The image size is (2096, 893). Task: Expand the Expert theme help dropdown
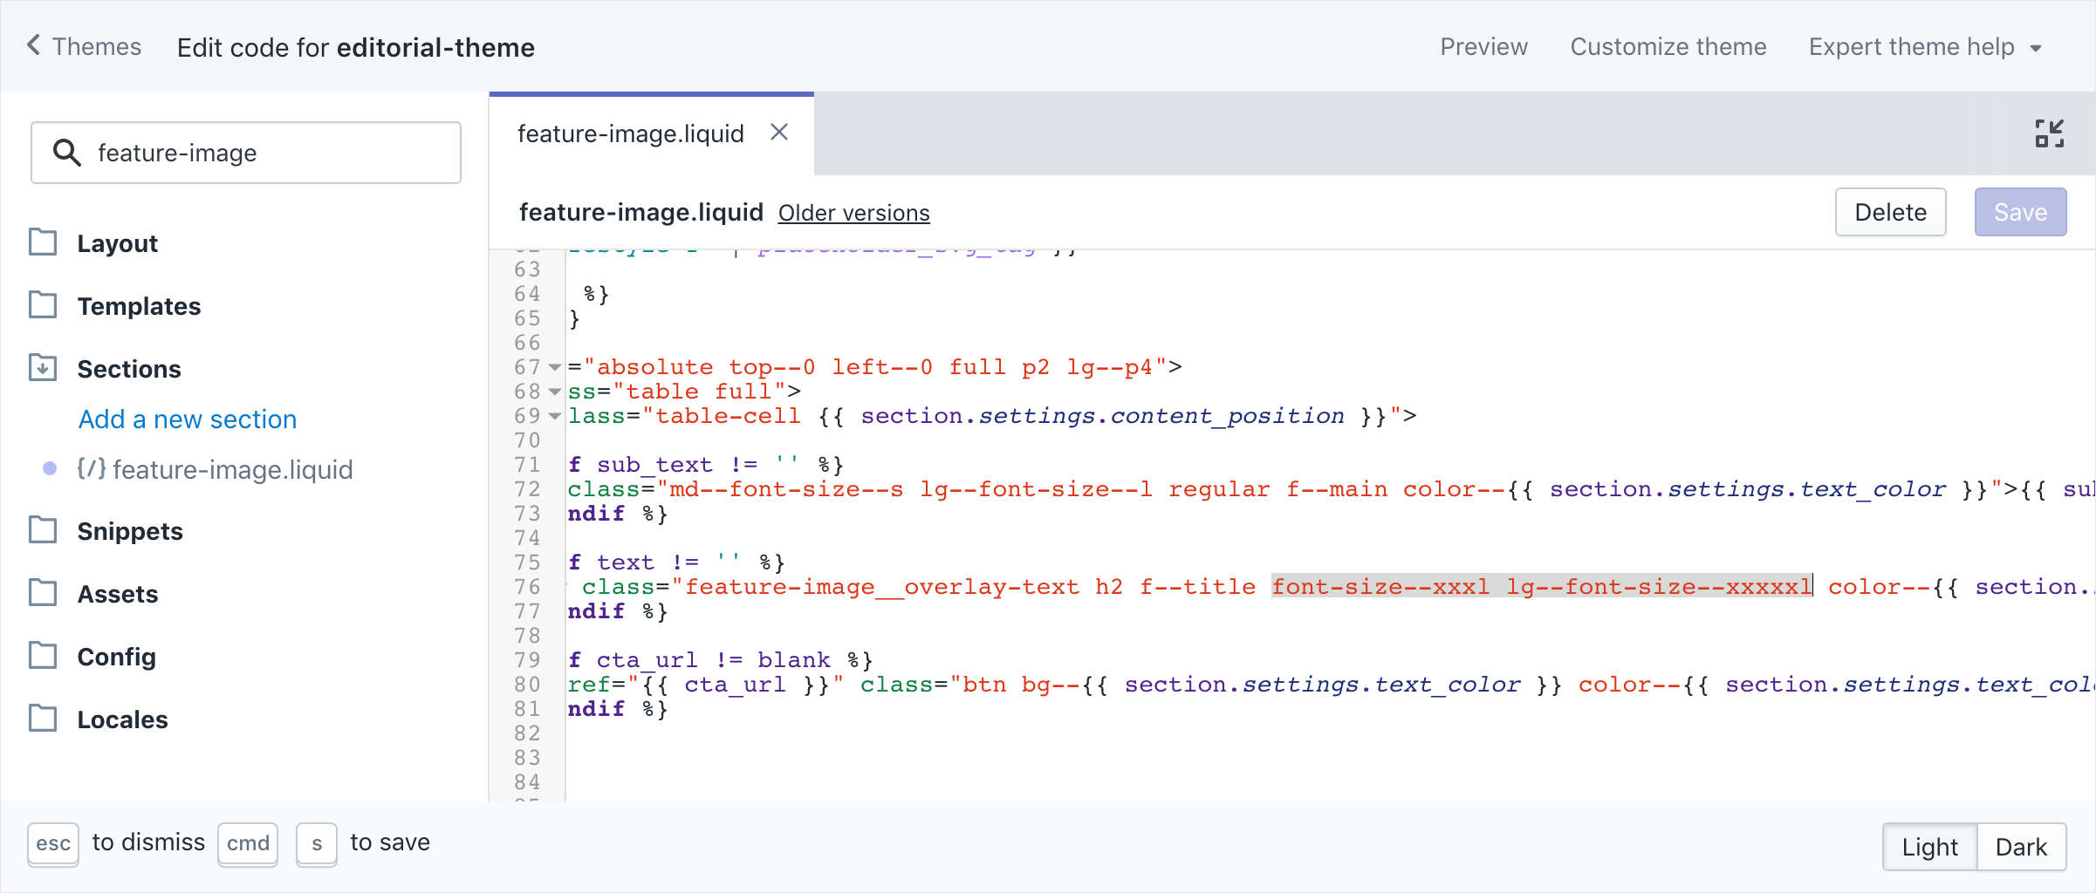1925,46
